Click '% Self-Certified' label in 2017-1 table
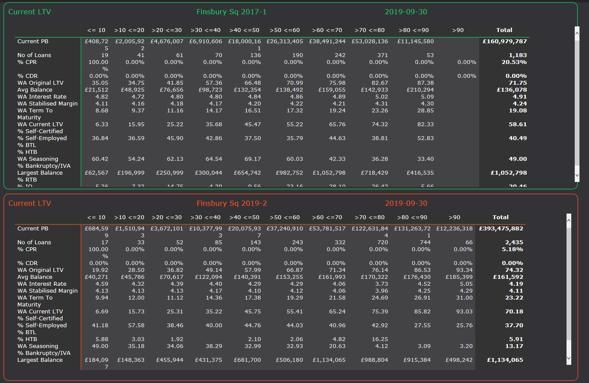 click(x=40, y=131)
